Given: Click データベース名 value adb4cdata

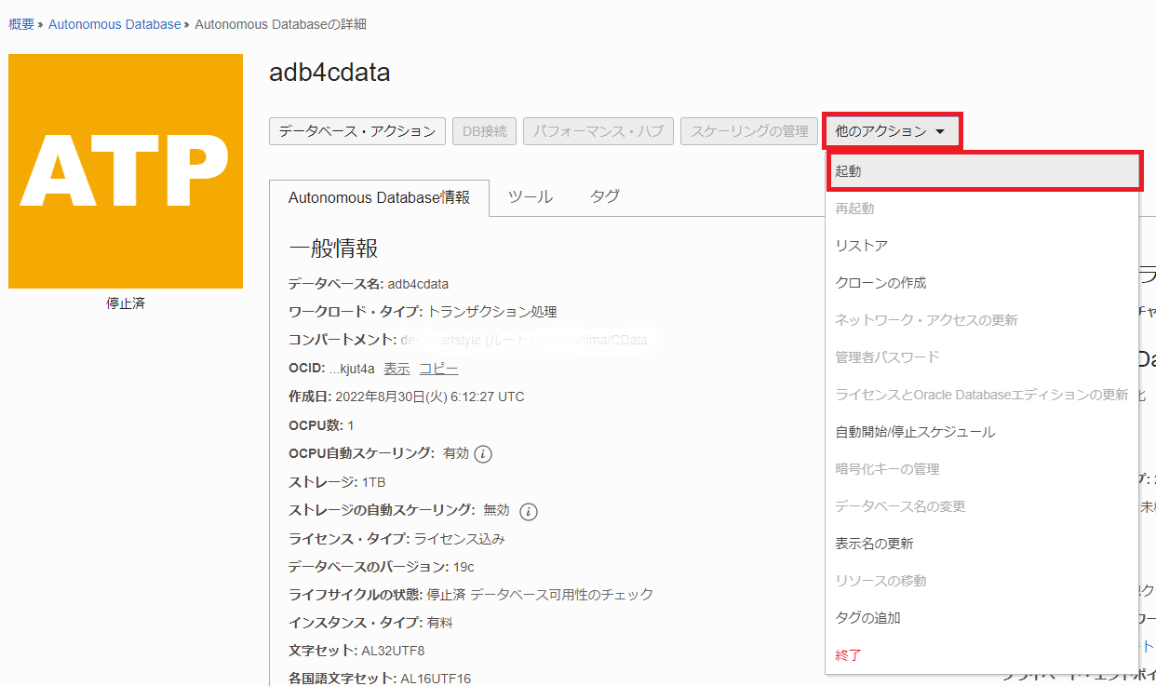Looking at the screenshot, I should click(419, 284).
